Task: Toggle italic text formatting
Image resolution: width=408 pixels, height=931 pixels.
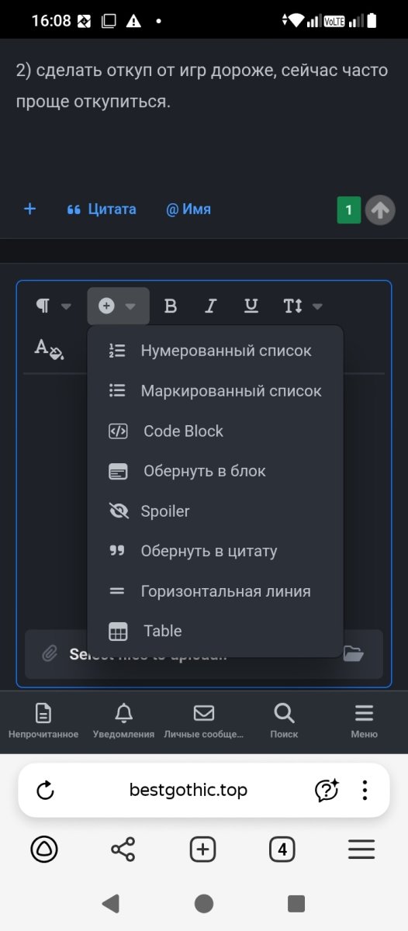Action: [x=210, y=306]
